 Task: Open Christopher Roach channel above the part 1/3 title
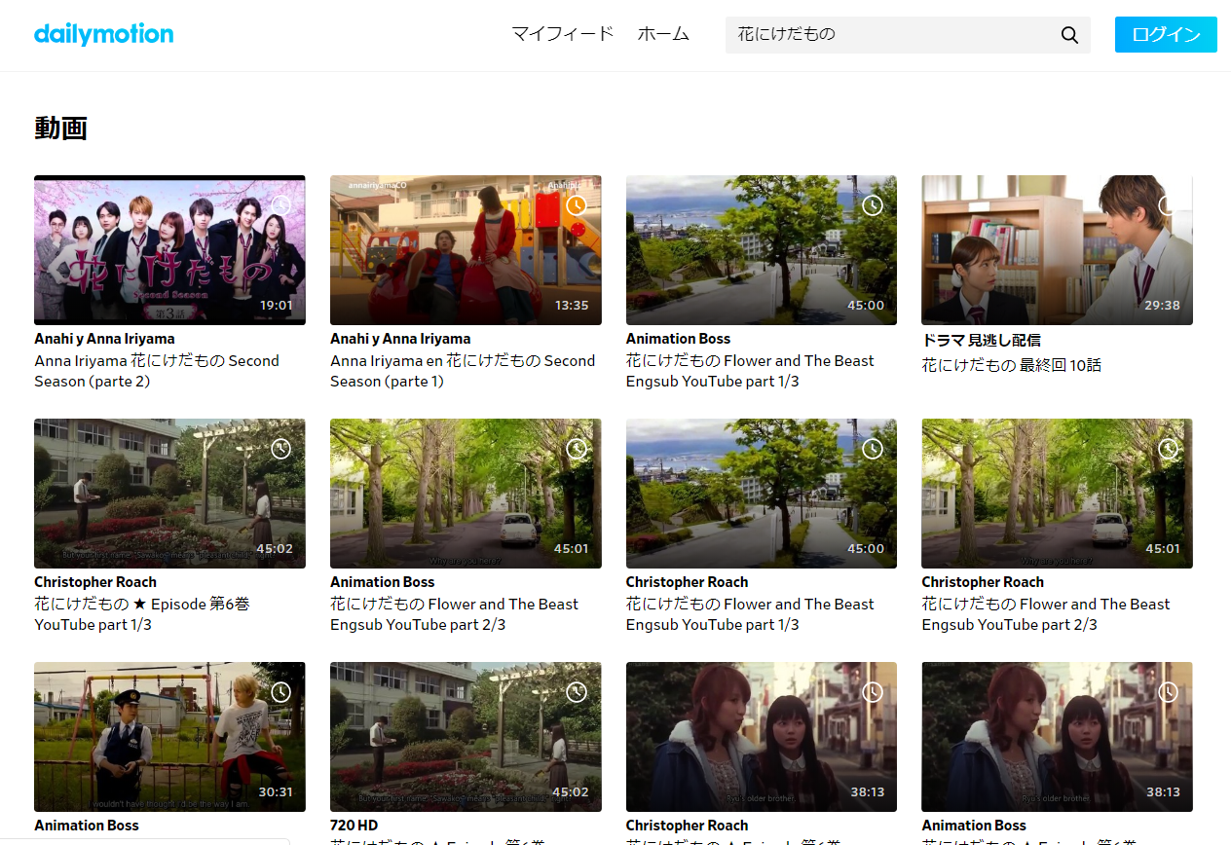[x=687, y=582]
